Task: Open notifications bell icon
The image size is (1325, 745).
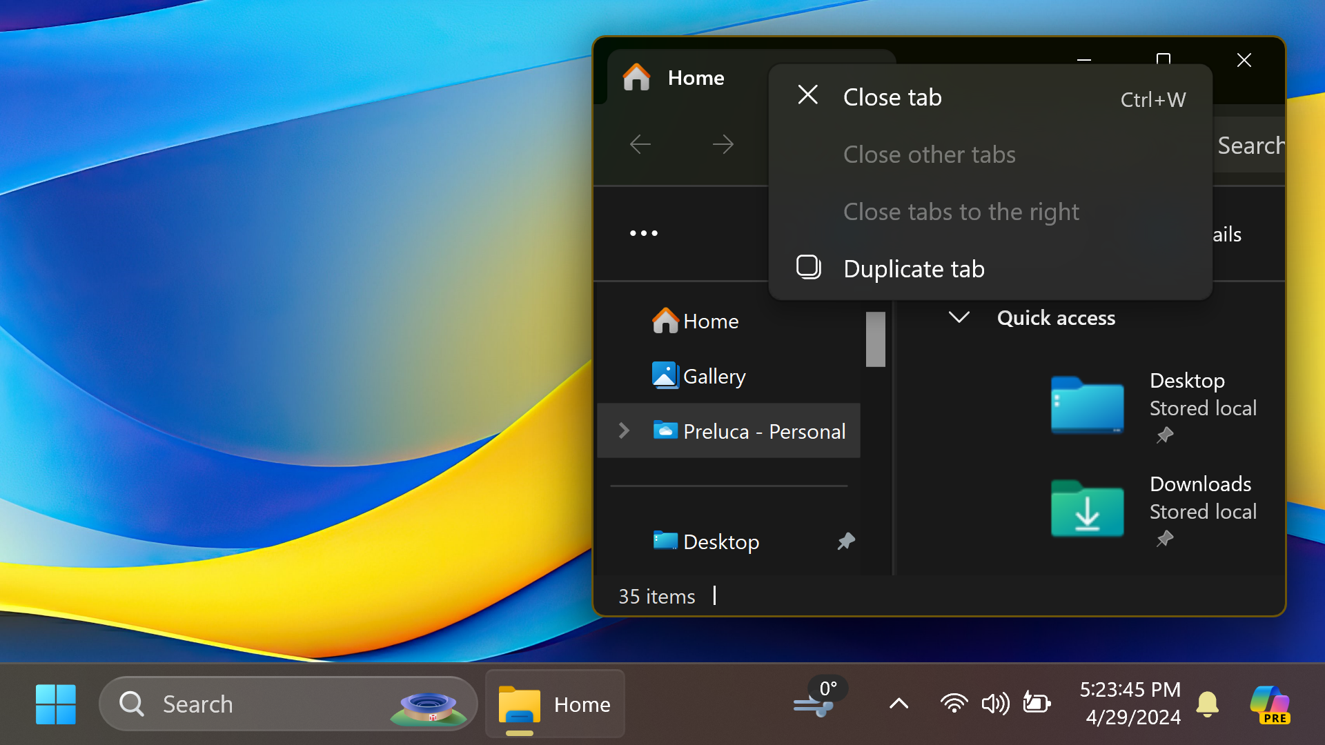Action: (1208, 704)
